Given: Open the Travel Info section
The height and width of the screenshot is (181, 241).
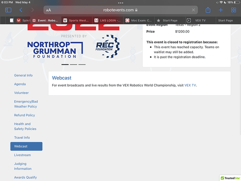Looking at the screenshot, I should click(22, 138).
